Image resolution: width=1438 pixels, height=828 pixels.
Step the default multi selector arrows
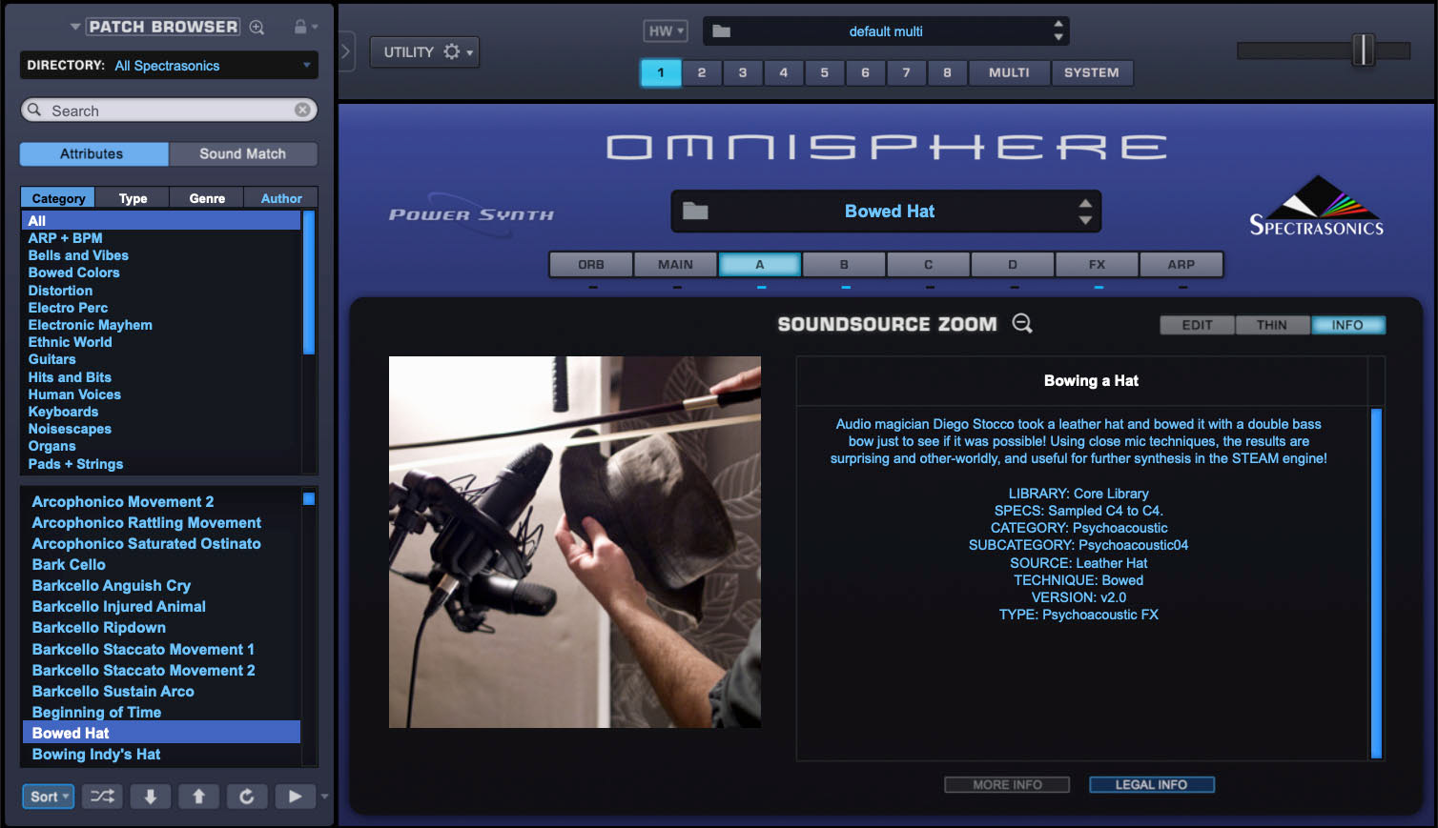[x=1058, y=30]
